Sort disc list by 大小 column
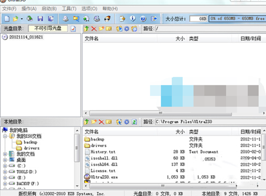This screenshot has width=266, height=196. (x=172, y=39)
